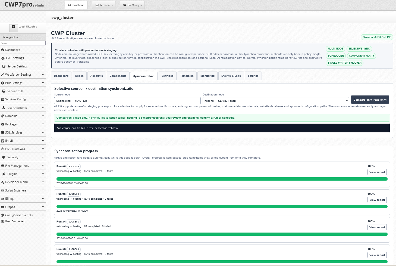Click the SINGLE-WRITER FAILOVER badge
The width and height of the screenshot is (396, 266).
345,63
